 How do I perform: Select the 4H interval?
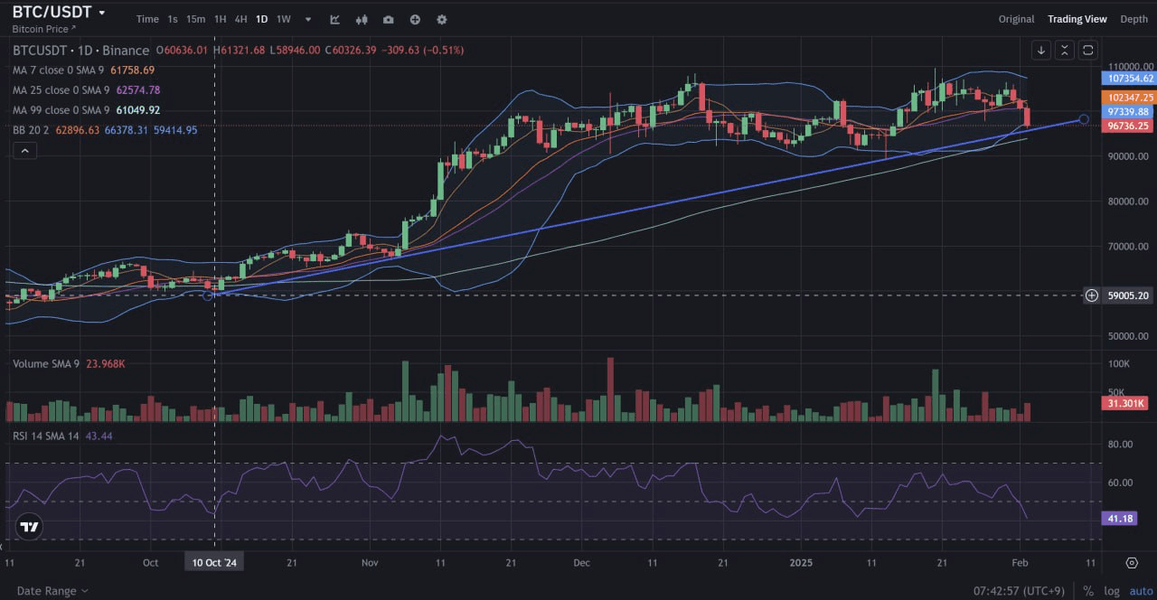(240, 19)
